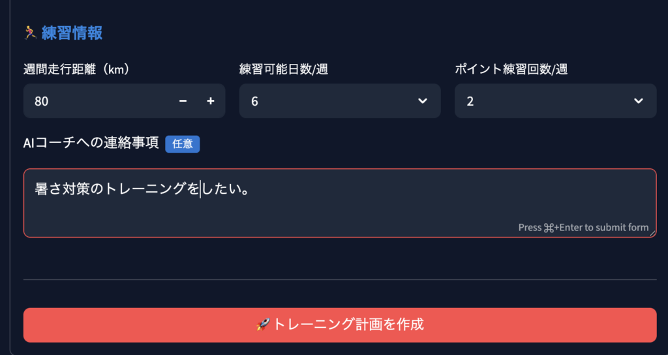Open the 練習可能日数/週 dropdown showing 6
The image size is (668, 355).
click(x=326, y=101)
